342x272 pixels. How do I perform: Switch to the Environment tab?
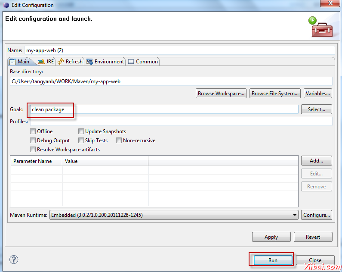click(x=105, y=62)
